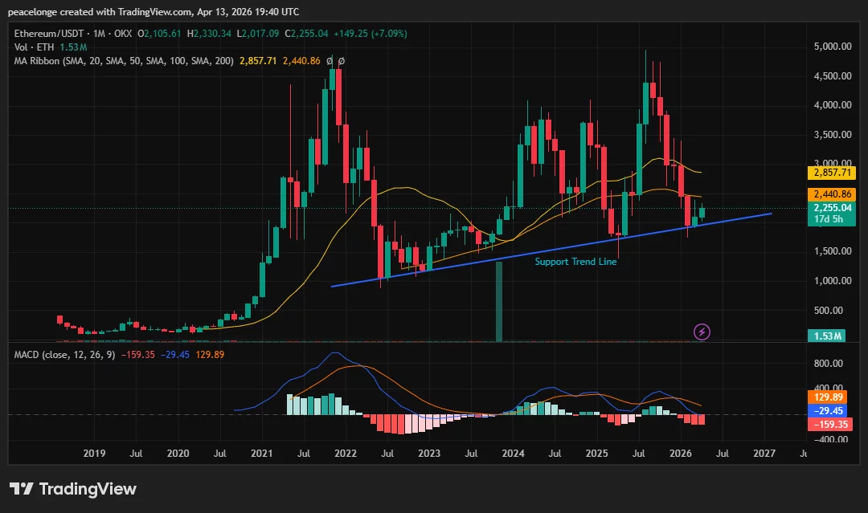The height and width of the screenshot is (513, 868).
Task: Click the orange 129.89 MACD signal label
Action: pyautogui.click(x=829, y=395)
